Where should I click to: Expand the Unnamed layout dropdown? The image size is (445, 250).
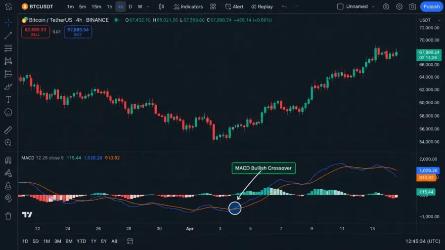pos(373,6)
